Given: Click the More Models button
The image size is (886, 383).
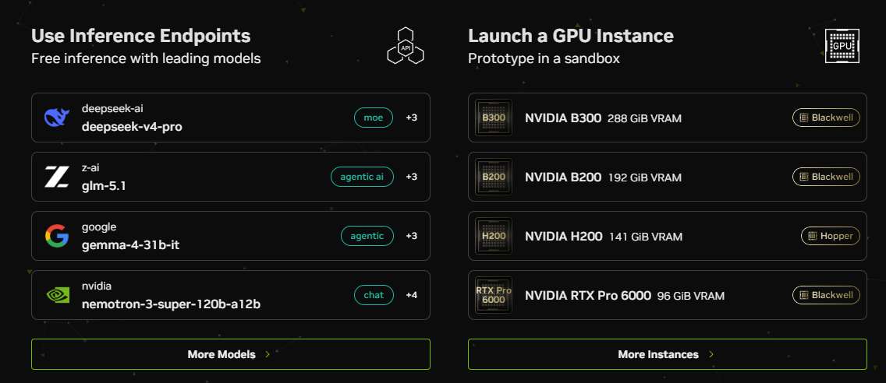Looking at the screenshot, I should 230,354.
